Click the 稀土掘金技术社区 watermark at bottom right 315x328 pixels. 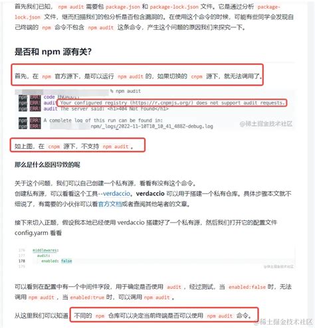click(x=283, y=322)
